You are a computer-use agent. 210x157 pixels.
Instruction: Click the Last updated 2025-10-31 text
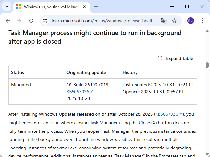pyautogui.click(x=158, y=85)
